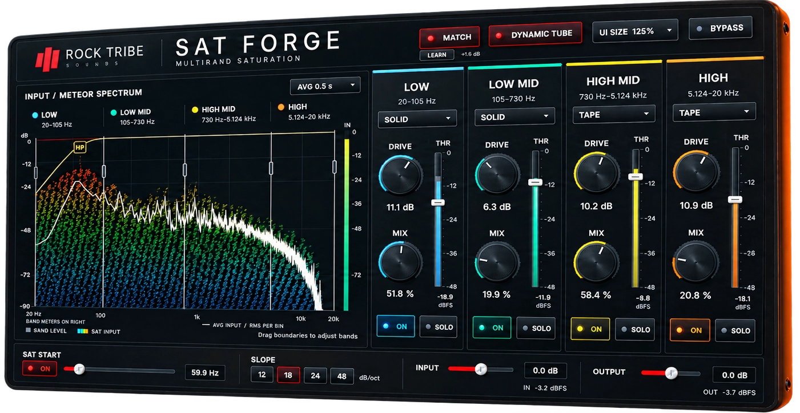Click the HP filter node on spectrum
This screenshot has width=800, height=413.
click(79, 148)
